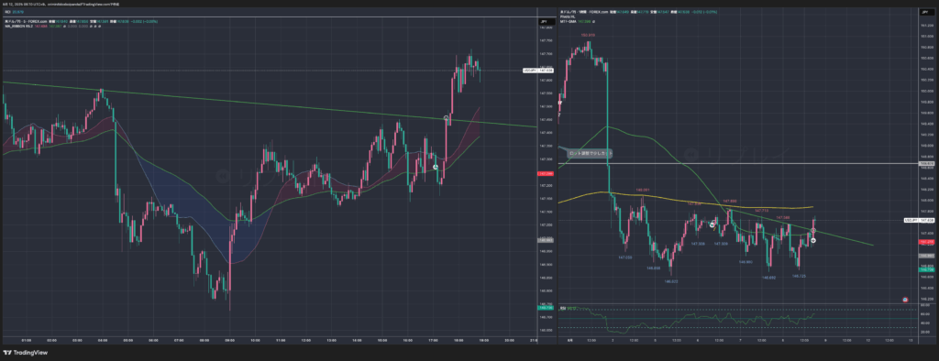Click USDJPY price label on right price axis
This screenshot has height=361, width=939.
coord(919,220)
